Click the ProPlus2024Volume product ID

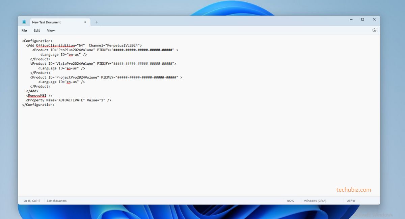pos(76,50)
